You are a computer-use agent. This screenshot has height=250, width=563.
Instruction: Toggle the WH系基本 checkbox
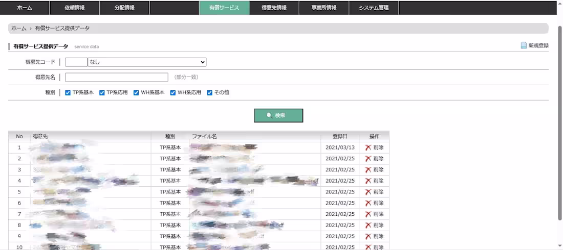pyautogui.click(x=136, y=93)
